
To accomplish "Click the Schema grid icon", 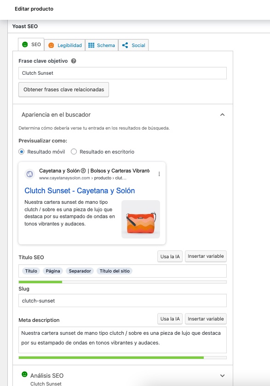I will (x=92, y=45).
